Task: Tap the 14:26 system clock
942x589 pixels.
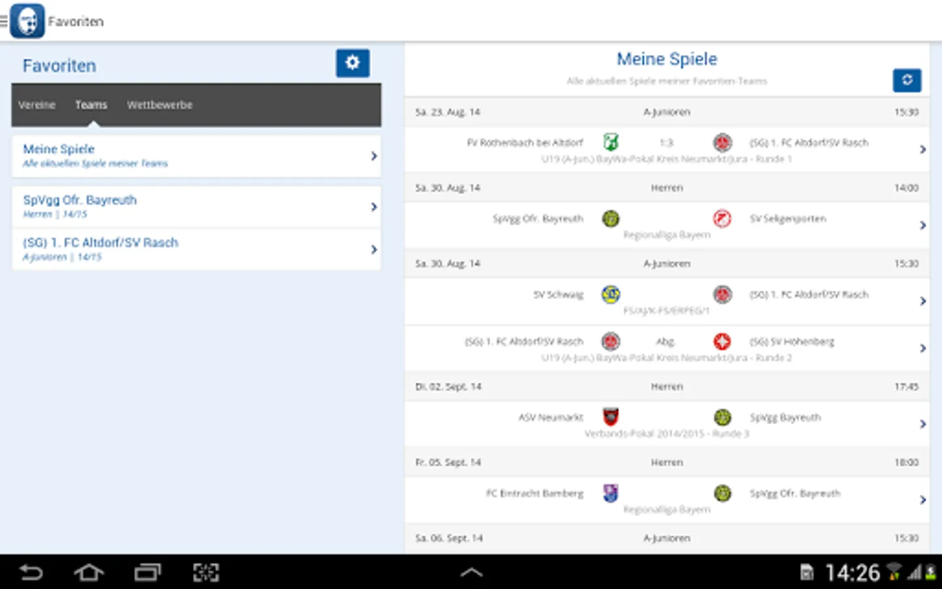Action: [x=852, y=573]
